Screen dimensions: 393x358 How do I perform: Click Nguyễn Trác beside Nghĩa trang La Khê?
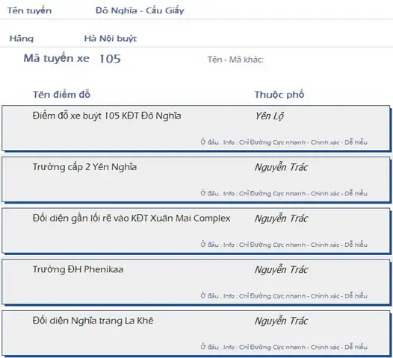tap(281, 321)
